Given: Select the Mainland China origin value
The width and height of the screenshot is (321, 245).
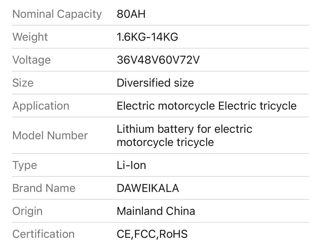Looking at the screenshot, I should point(156,211).
